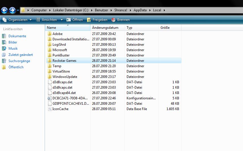Expand arrow after Shrance! breadcrumb
This screenshot has width=243, height=151.
click(131, 10)
